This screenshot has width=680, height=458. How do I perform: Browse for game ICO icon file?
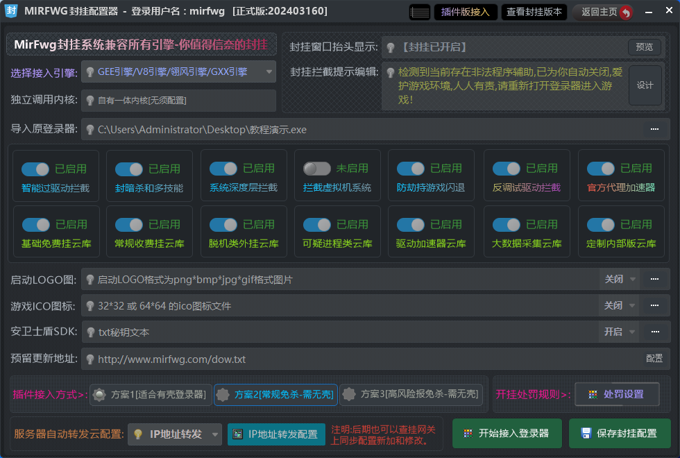(x=654, y=306)
